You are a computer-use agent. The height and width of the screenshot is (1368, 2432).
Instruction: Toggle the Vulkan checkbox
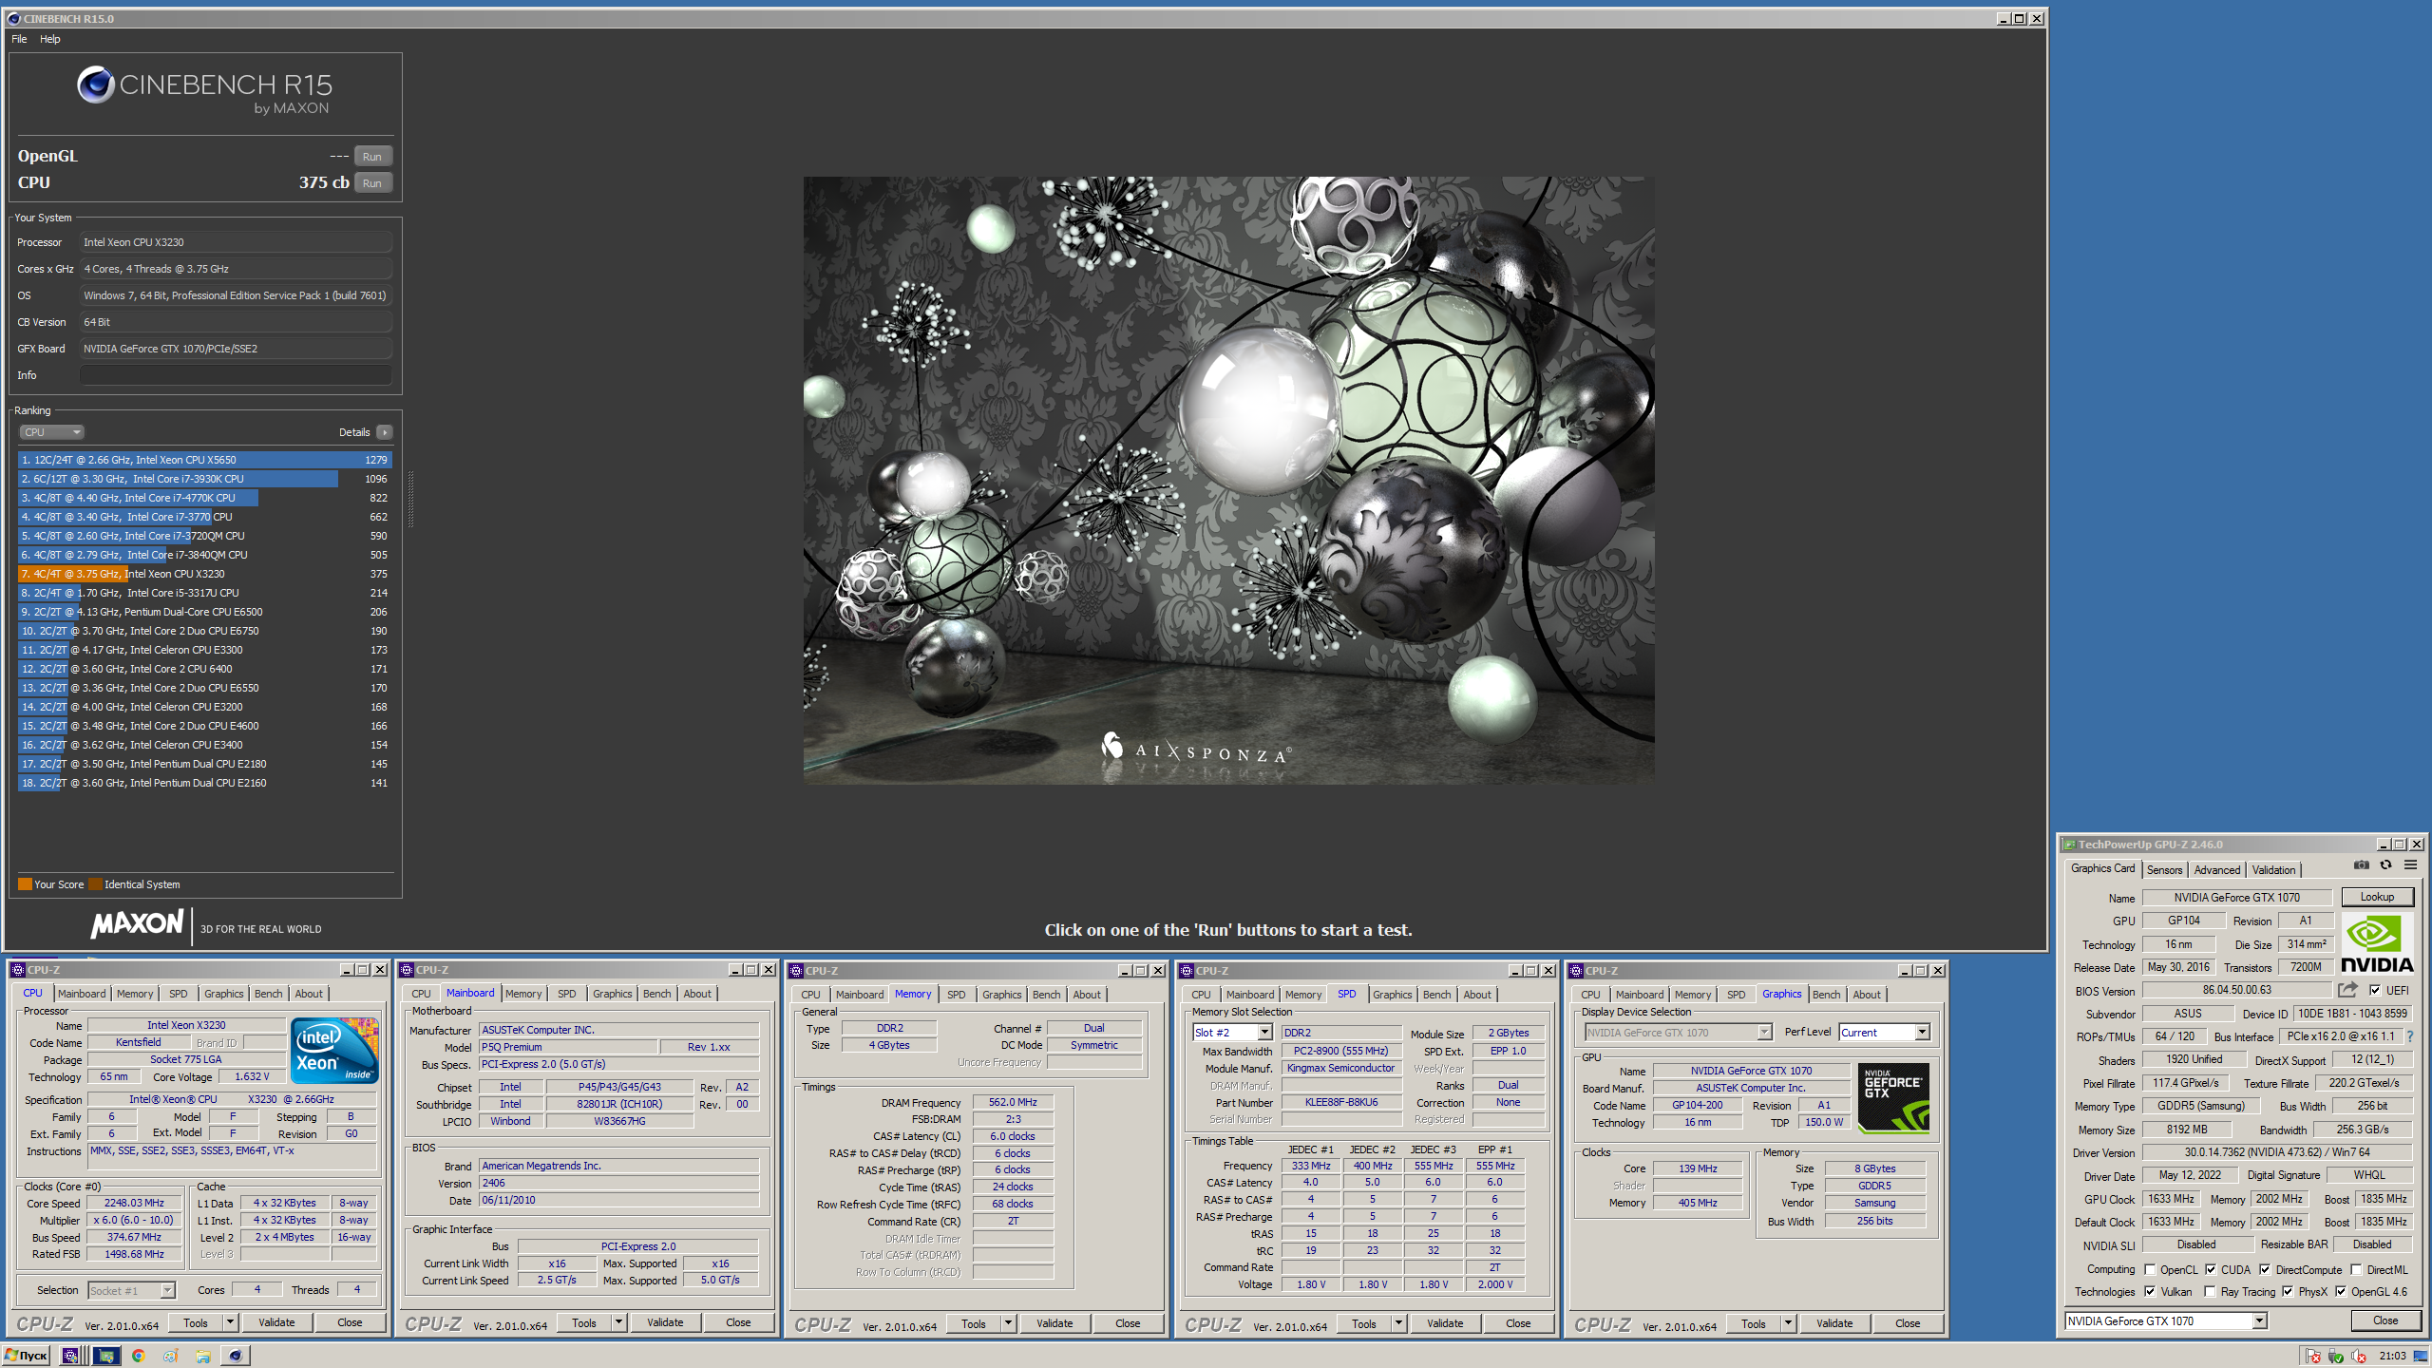click(x=2150, y=1291)
